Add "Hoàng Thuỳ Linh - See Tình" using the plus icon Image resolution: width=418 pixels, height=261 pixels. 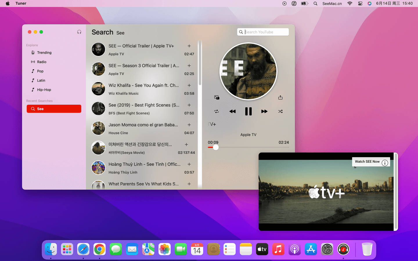click(x=189, y=164)
